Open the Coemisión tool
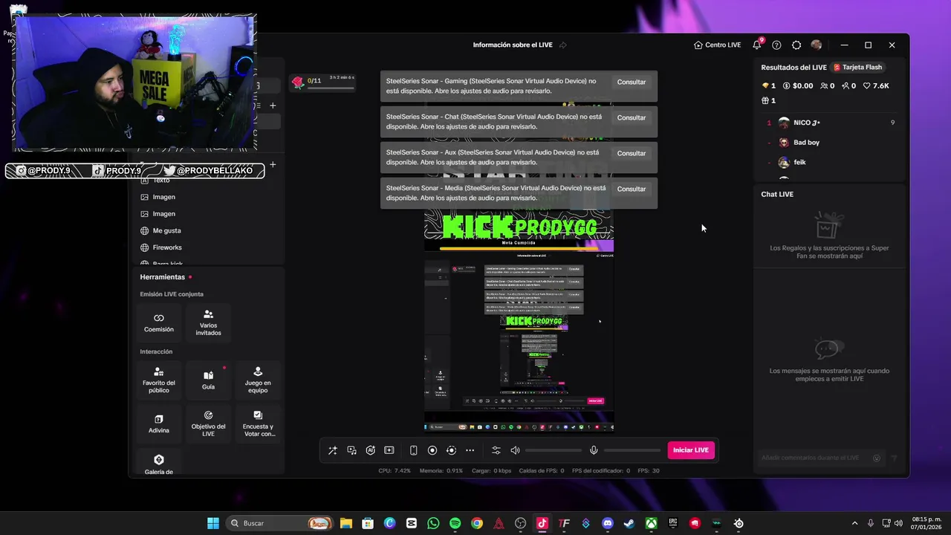Image resolution: width=951 pixels, height=535 pixels. click(x=159, y=322)
